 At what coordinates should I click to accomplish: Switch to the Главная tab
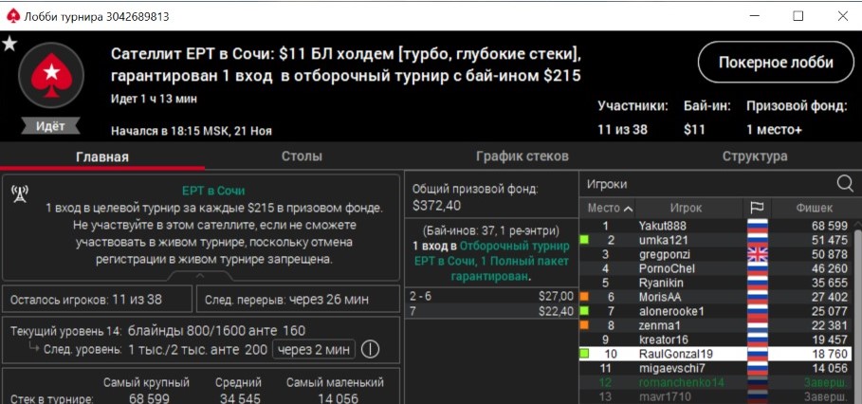(x=102, y=156)
